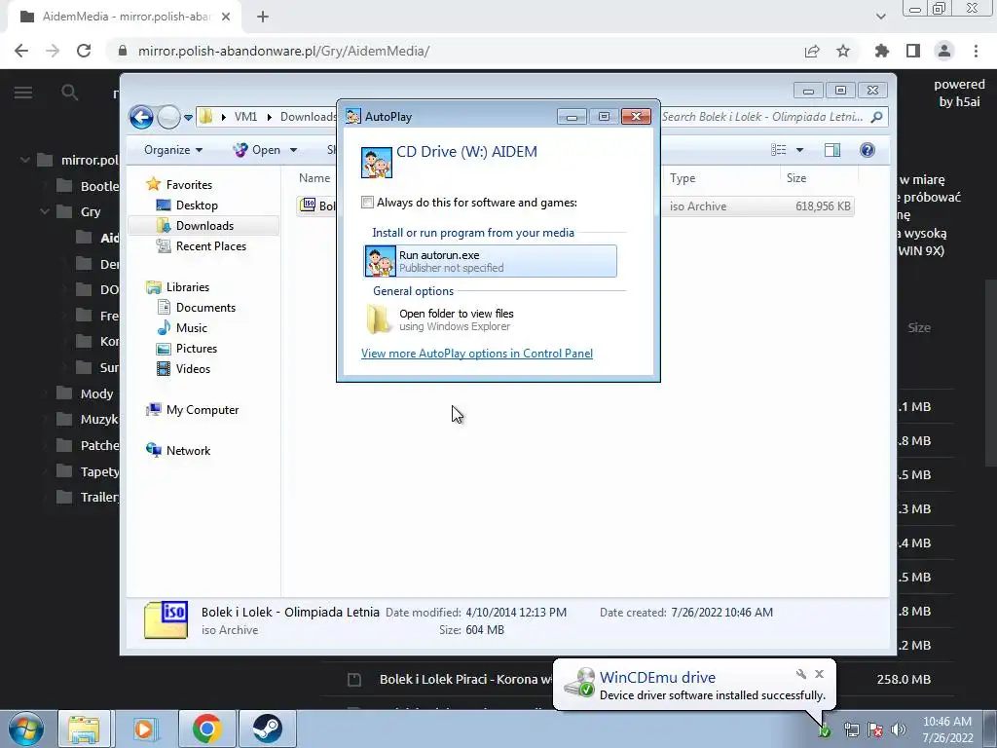Toggle the Explorer preview pane icon
The width and height of the screenshot is (997, 748).
(832, 149)
